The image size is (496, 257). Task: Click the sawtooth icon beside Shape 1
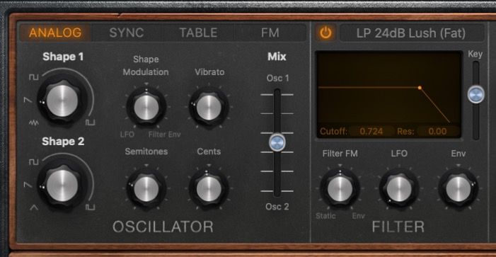coord(28,101)
